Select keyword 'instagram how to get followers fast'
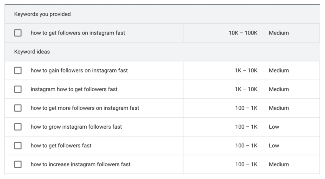This screenshot has height=179, width=325. [74, 89]
